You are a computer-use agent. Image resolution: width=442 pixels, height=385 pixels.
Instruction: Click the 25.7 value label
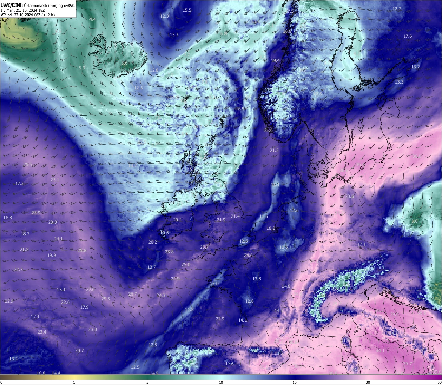click(204, 247)
